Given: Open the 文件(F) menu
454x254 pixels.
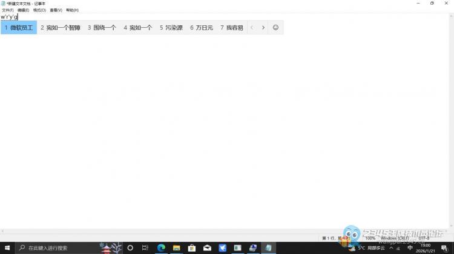Looking at the screenshot, I should pyautogui.click(x=7, y=10).
